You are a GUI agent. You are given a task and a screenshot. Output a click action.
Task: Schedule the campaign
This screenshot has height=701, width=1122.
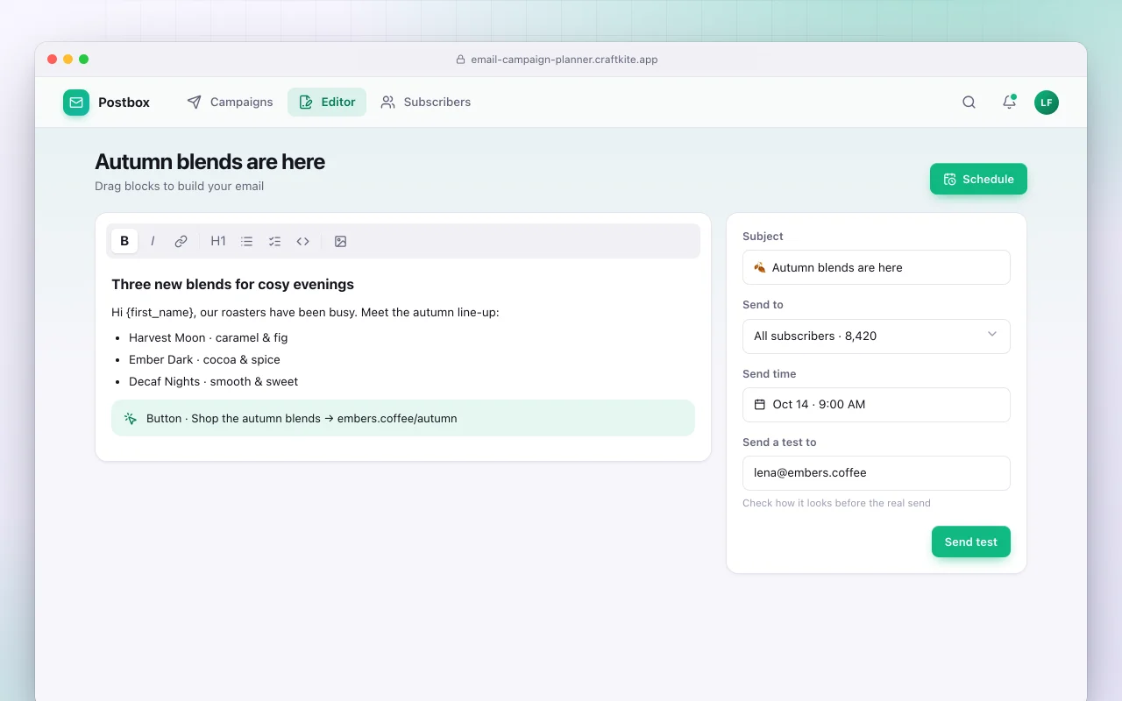[x=978, y=179]
